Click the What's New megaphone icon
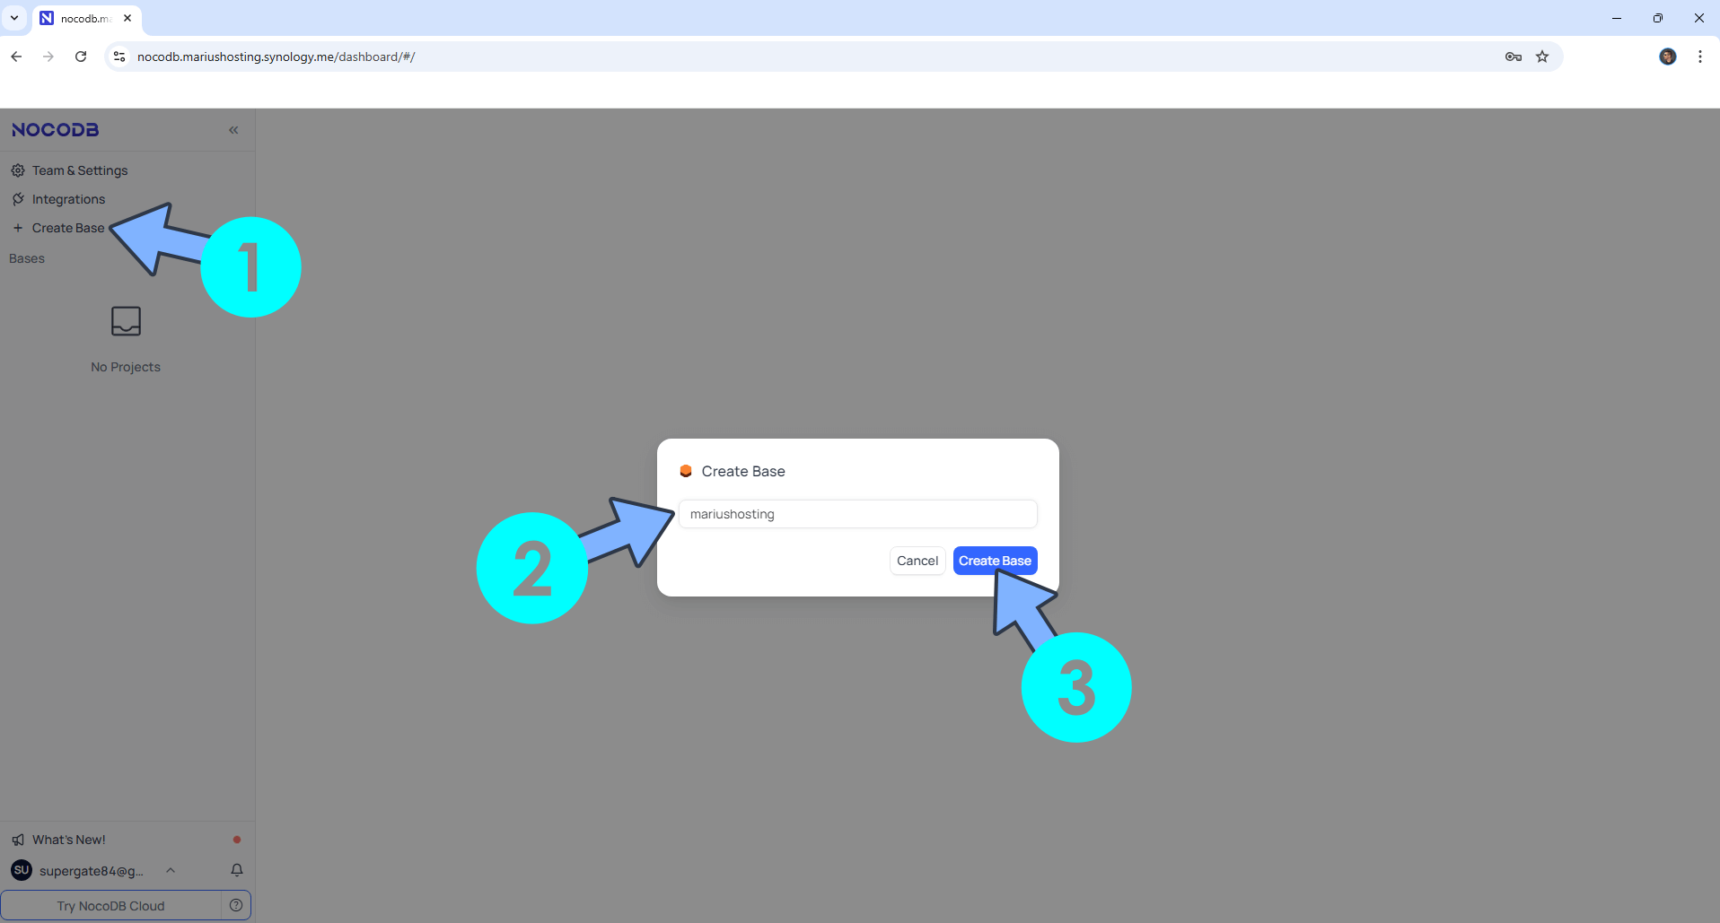1720x923 pixels. 18,840
